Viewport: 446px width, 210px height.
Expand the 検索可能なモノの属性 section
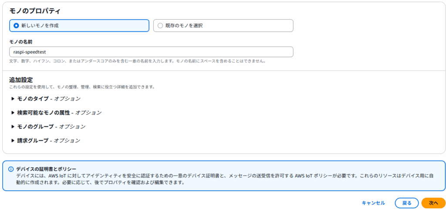56,113
